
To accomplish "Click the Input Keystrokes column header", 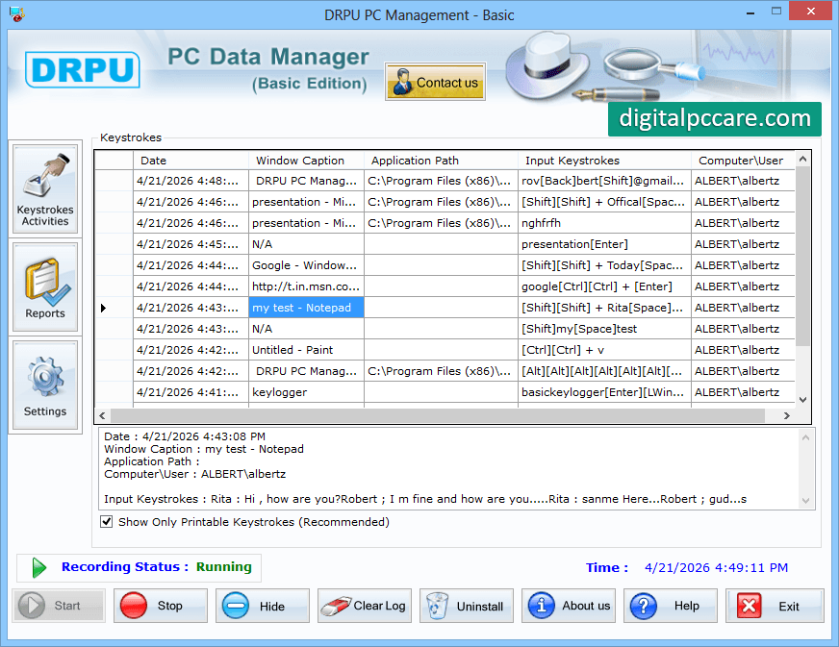I will coord(604,161).
